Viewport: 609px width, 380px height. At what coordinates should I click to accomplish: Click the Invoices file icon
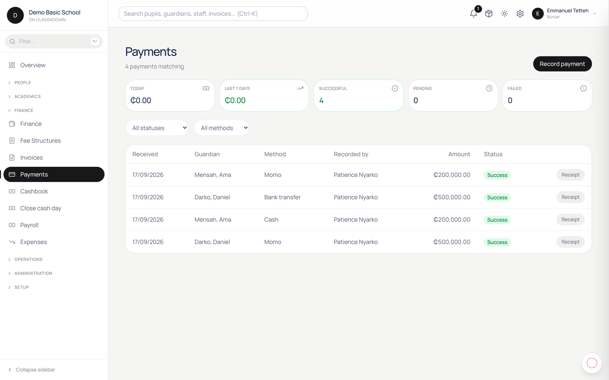click(12, 157)
